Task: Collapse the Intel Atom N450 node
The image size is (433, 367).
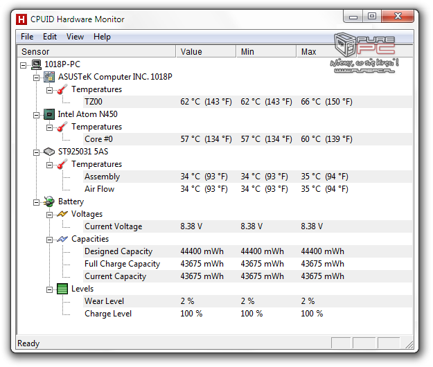Action: [x=36, y=115]
